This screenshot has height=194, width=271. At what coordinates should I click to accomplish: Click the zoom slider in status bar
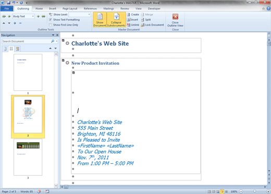pos(254,191)
